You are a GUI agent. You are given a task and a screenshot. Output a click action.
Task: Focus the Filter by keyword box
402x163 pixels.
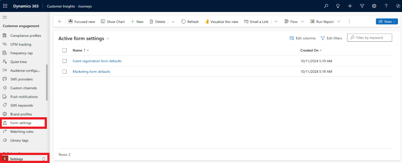pos(369,37)
